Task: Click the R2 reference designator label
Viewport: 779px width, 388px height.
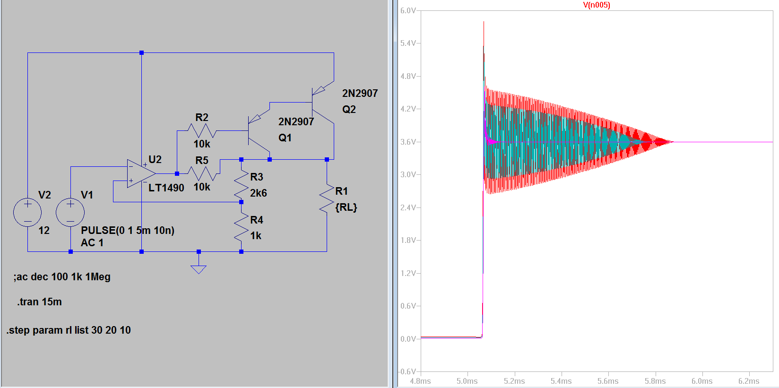Action: coord(202,117)
